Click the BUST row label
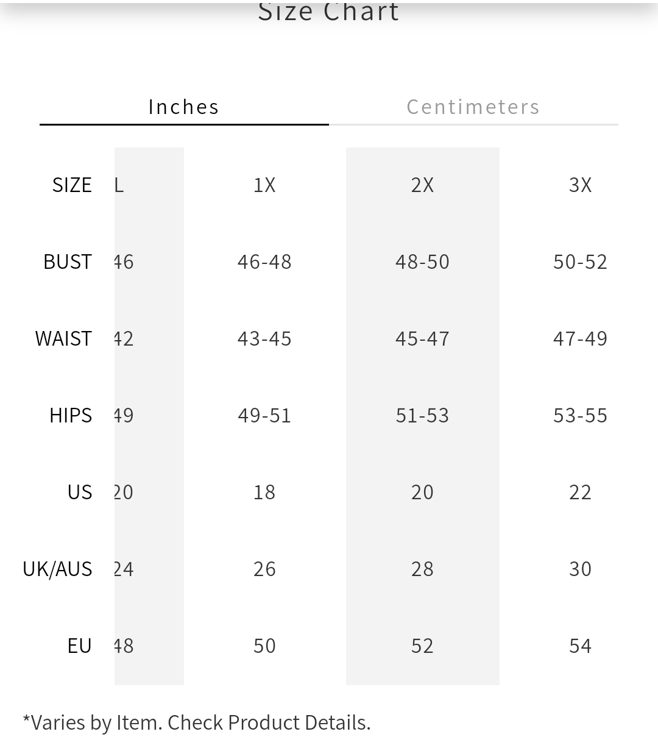 click(67, 262)
